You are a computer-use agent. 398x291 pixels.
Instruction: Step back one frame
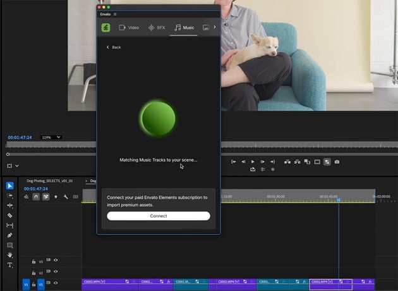(x=243, y=162)
